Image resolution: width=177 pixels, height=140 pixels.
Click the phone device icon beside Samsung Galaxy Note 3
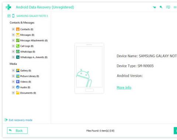coord(13,16)
